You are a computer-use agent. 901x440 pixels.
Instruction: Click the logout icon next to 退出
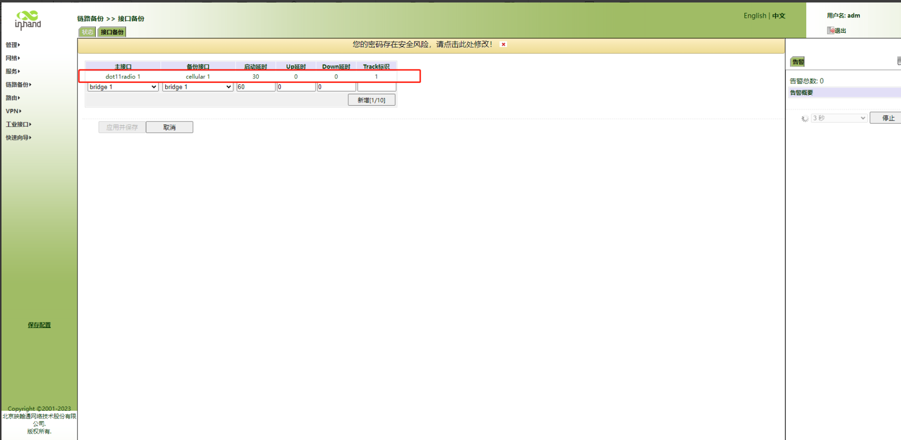(x=831, y=30)
